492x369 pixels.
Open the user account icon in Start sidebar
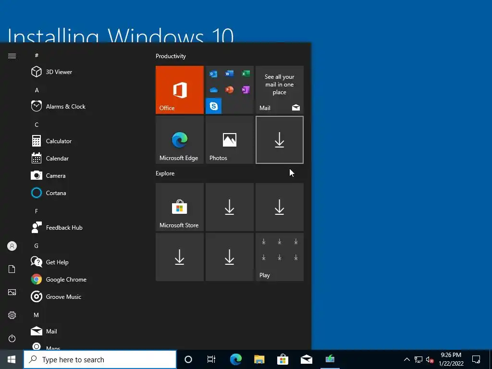point(12,246)
